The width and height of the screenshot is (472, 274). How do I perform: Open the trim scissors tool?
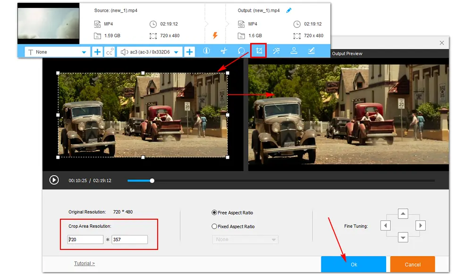(x=224, y=51)
